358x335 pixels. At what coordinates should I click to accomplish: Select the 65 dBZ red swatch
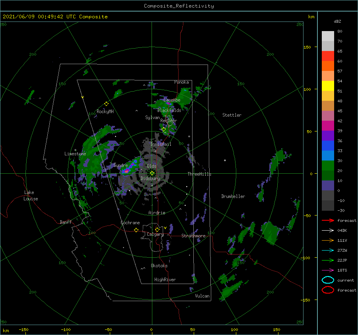[x=328, y=56]
